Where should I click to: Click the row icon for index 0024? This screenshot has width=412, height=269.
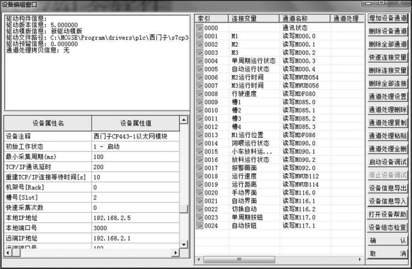coord(199,226)
